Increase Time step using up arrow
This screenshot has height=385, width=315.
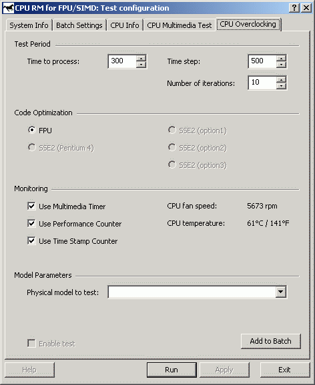coord(281,59)
